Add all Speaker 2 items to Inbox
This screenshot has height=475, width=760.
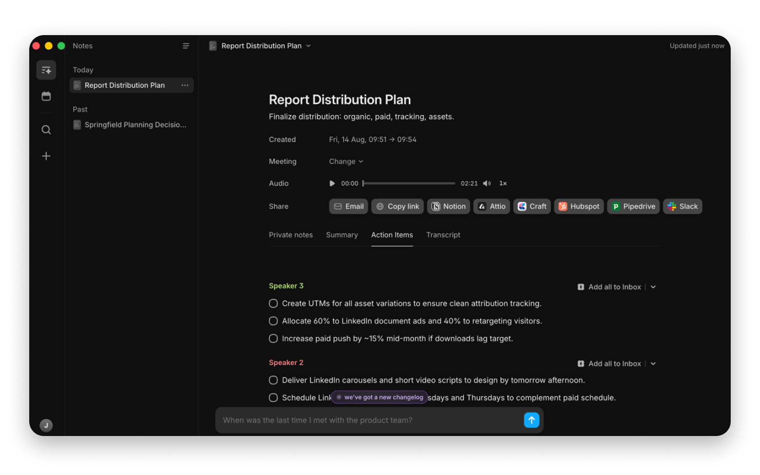pyautogui.click(x=609, y=364)
